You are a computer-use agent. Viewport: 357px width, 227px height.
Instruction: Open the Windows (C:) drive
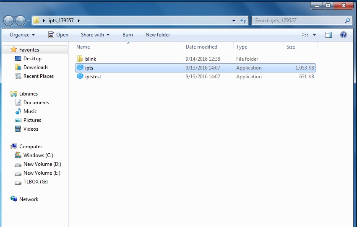(x=38, y=155)
